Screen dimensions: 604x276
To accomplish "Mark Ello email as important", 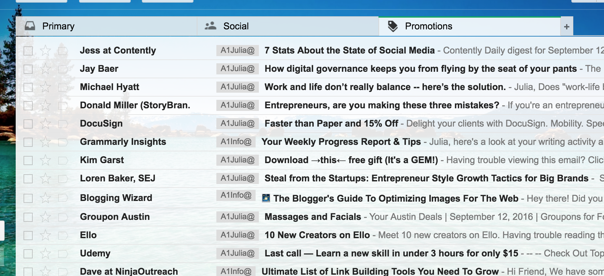I will click(x=63, y=236).
